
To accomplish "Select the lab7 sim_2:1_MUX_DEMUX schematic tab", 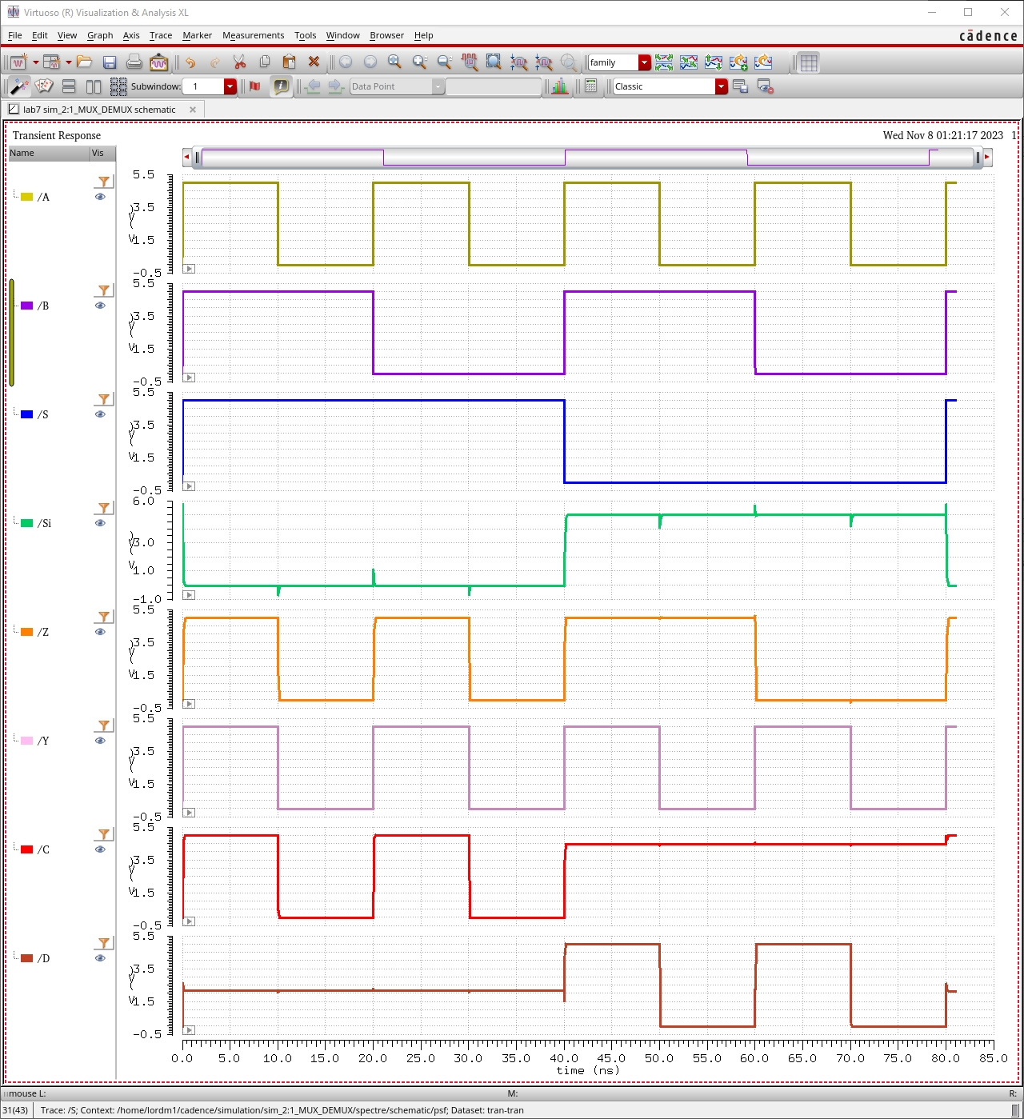I will pyautogui.click(x=98, y=110).
